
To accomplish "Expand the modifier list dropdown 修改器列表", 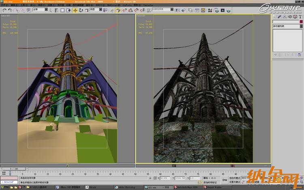I will [287, 26].
